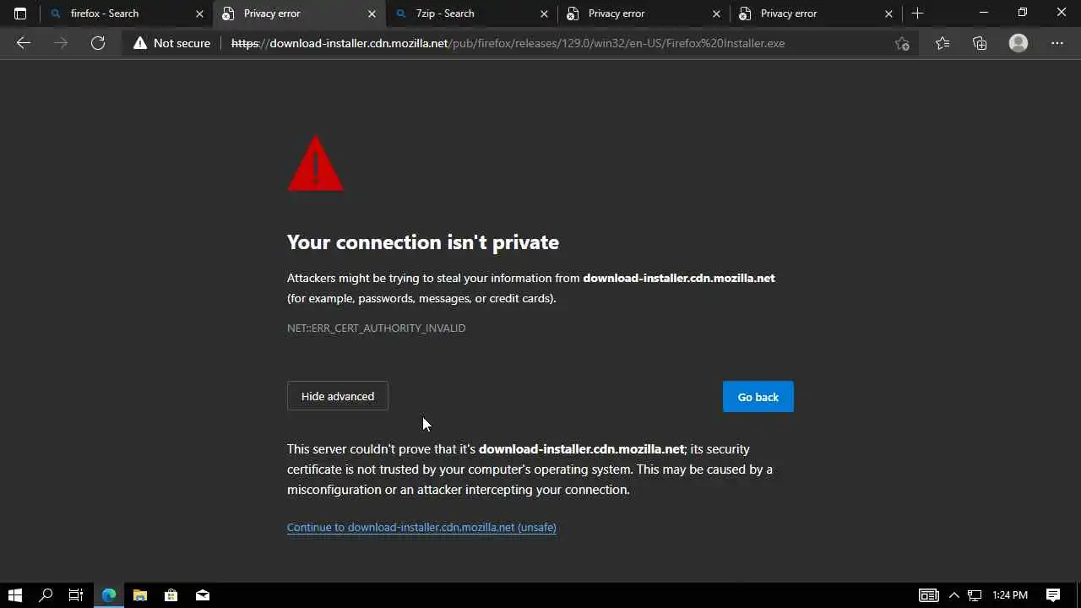Screen dimensions: 1081x608
Task: Open the notification Action Center icon
Action: (1053, 595)
